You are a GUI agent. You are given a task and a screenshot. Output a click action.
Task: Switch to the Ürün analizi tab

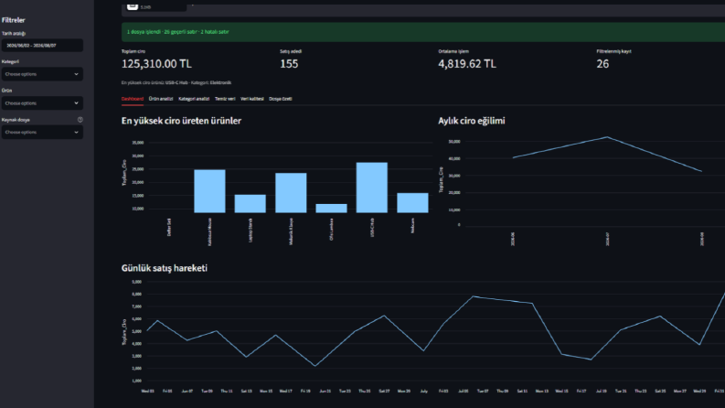(x=161, y=99)
